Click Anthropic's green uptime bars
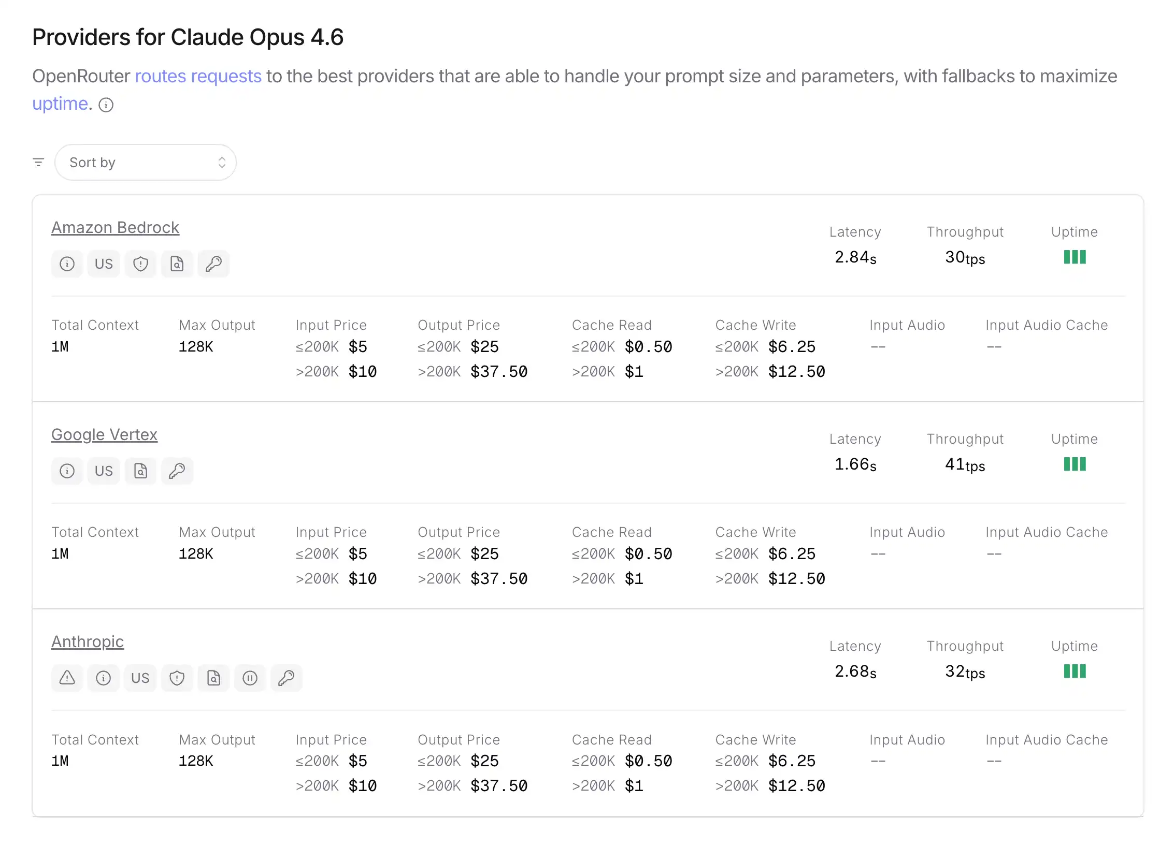This screenshot has height=846, width=1174. tap(1075, 672)
